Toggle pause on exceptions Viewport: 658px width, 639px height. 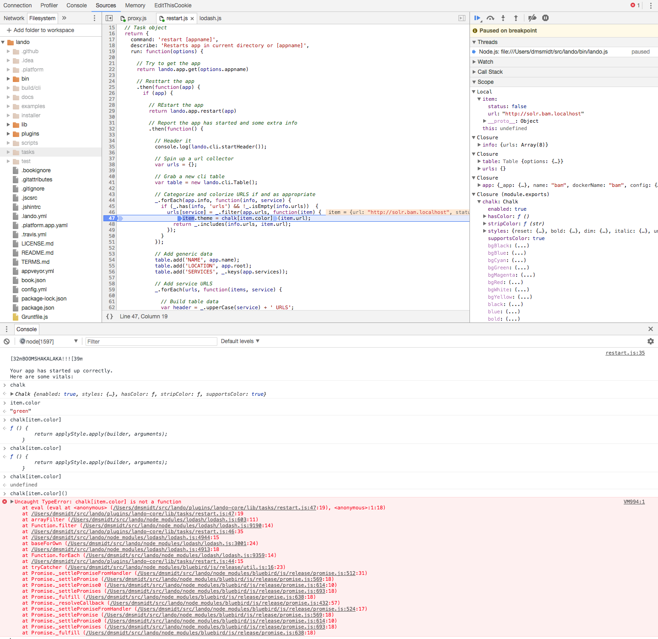point(545,18)
